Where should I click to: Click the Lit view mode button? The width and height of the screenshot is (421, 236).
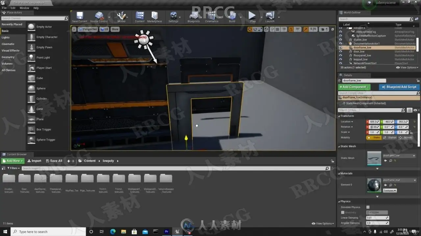(x=104, y=29)
